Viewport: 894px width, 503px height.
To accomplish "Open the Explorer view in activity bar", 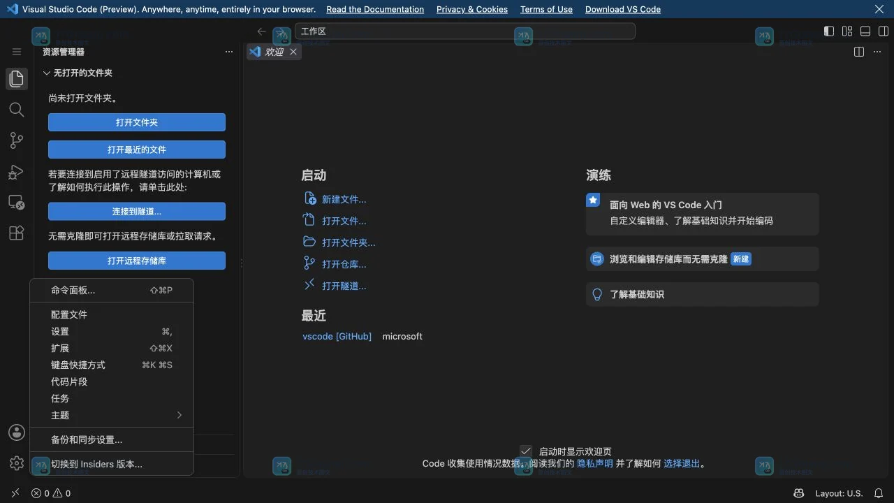I will (x=17, y=79).
